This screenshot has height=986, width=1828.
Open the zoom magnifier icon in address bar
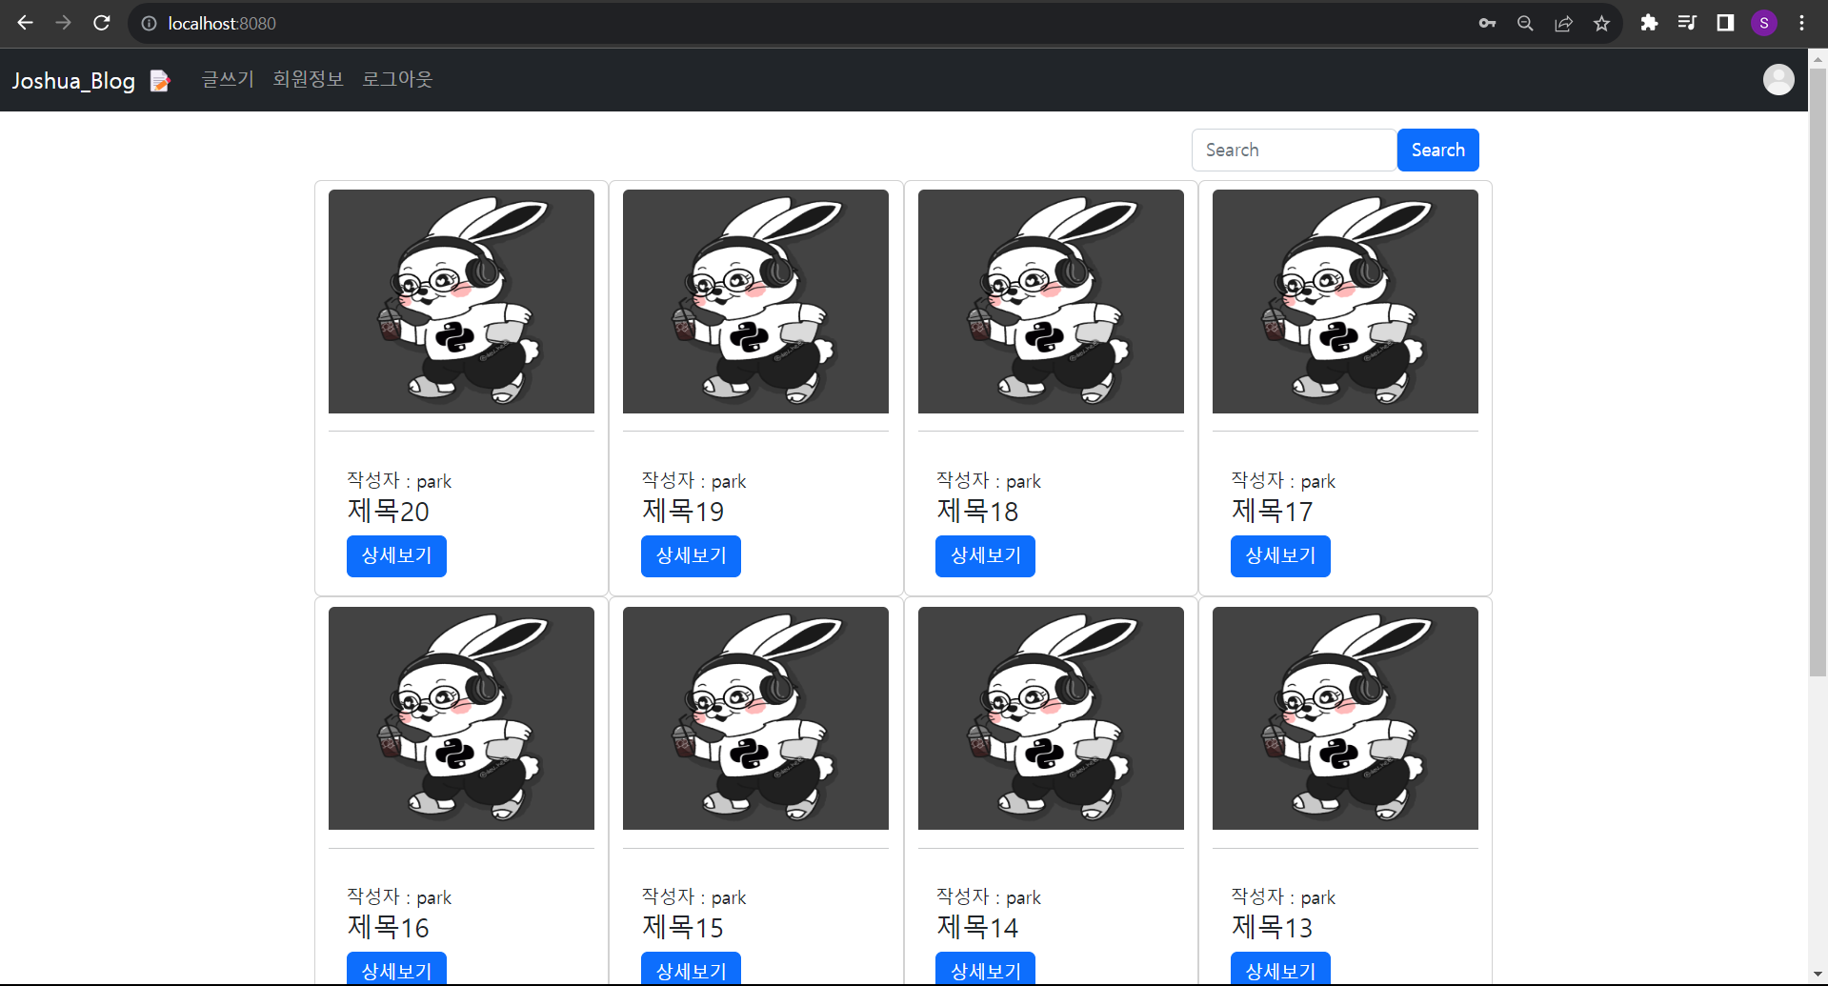click(1525, 24)
